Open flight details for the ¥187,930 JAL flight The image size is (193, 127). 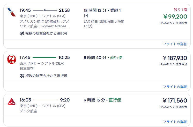pyautogui.click(x=175, y=87)
